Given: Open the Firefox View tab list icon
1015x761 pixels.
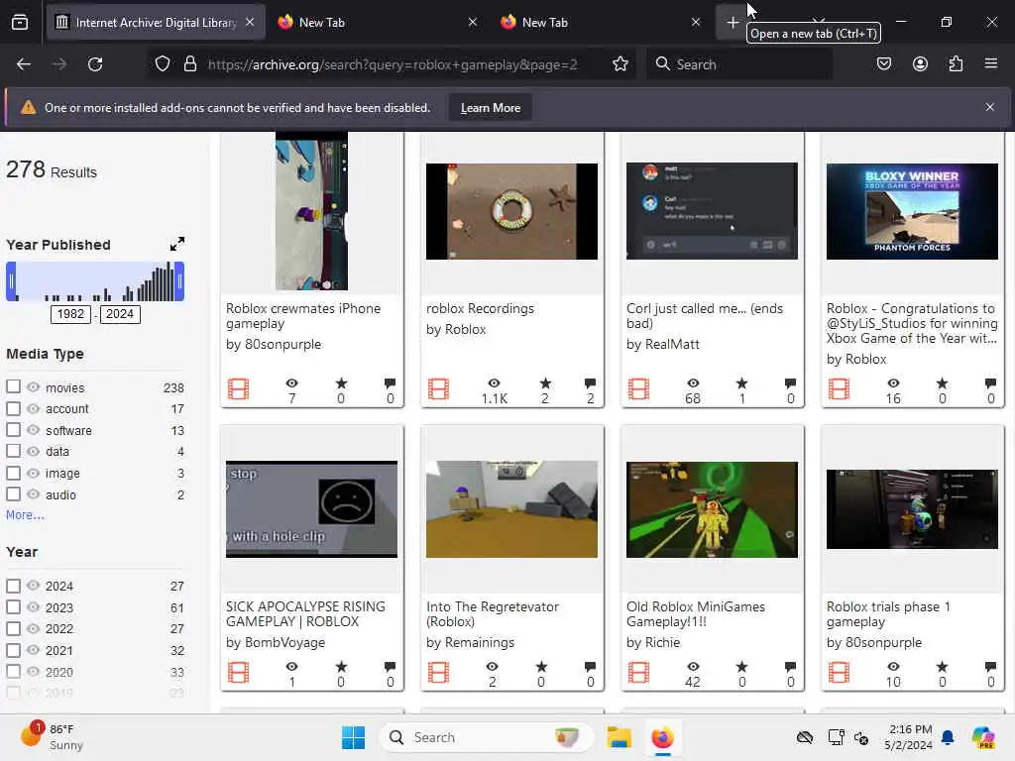Looking at the screenshot, I should tap(20, 23).
